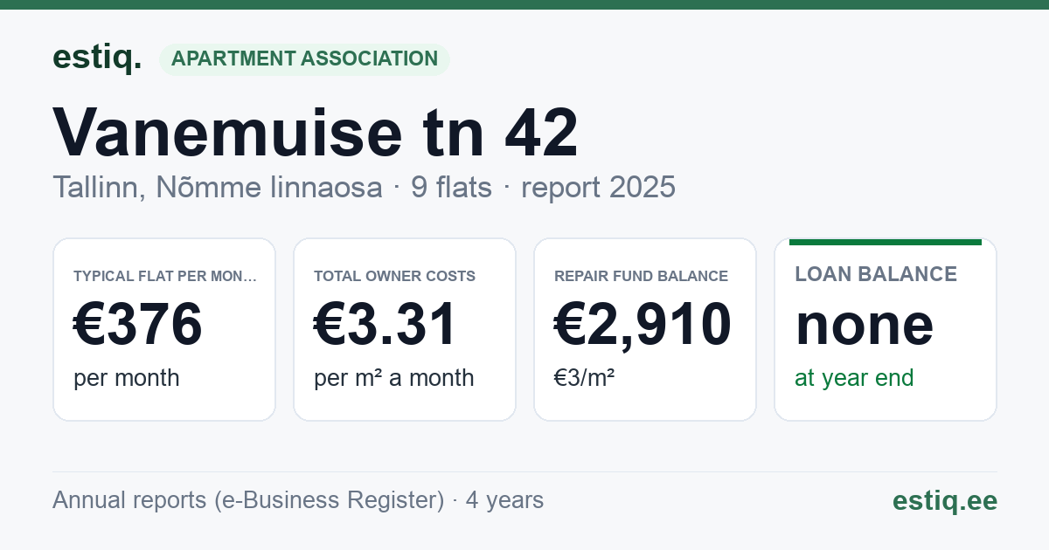Click the 'per month' label under €376
Image resolution: width=1049 pixels, height=550 pixels.
pos(127,378)
